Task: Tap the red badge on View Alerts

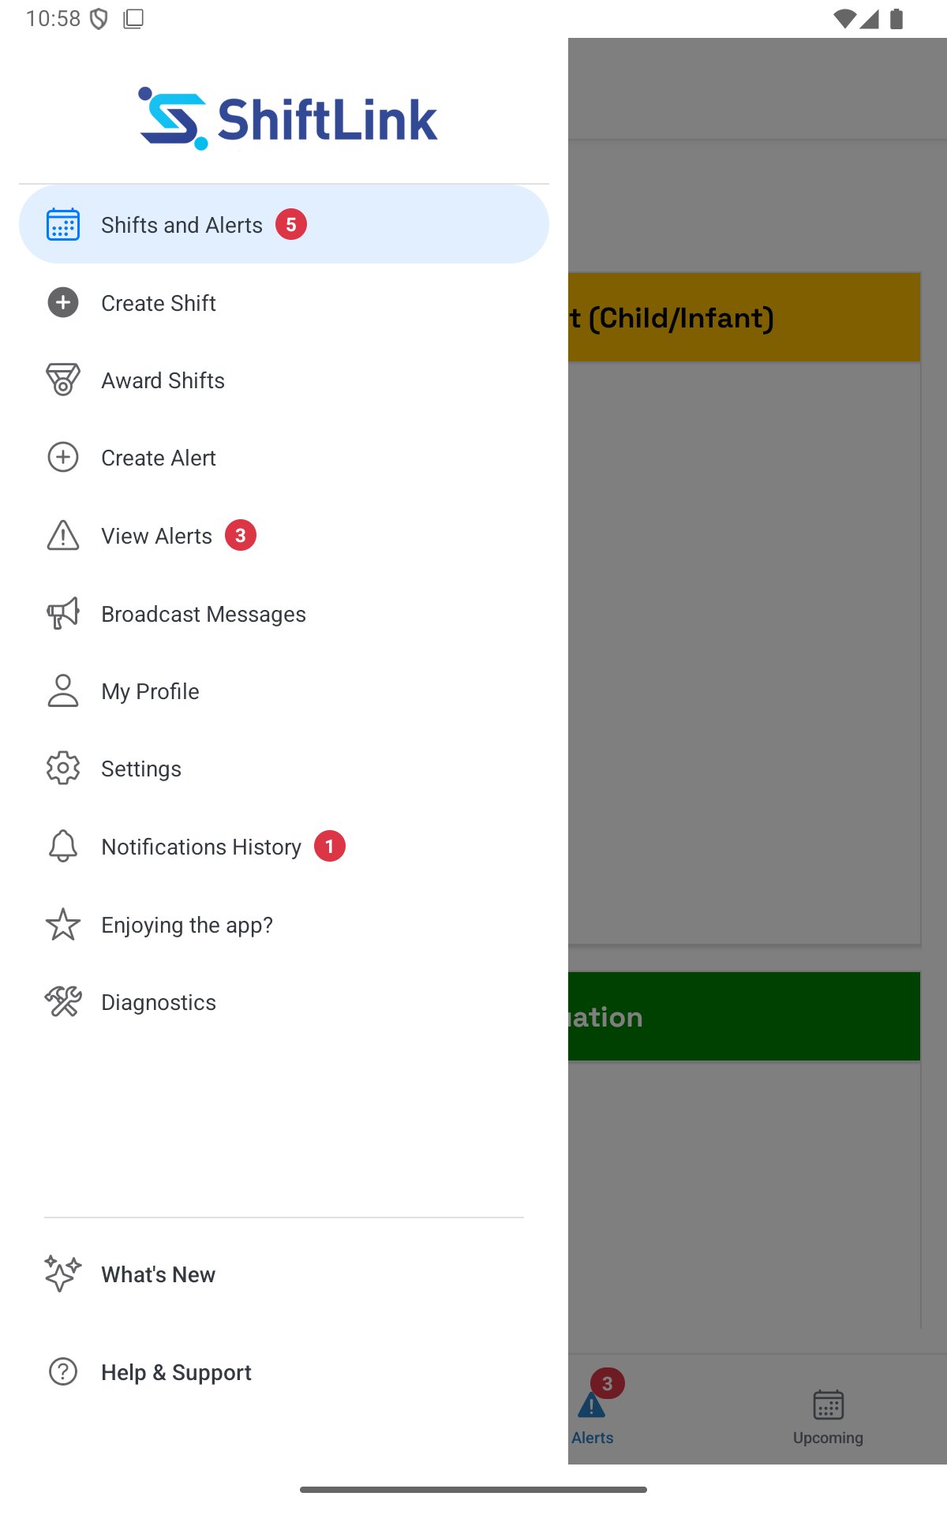Action: pos(241,535)
